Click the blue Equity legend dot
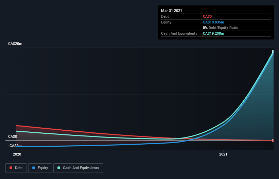The height and width of the screenshot is (179, 279). coord(34,168)
